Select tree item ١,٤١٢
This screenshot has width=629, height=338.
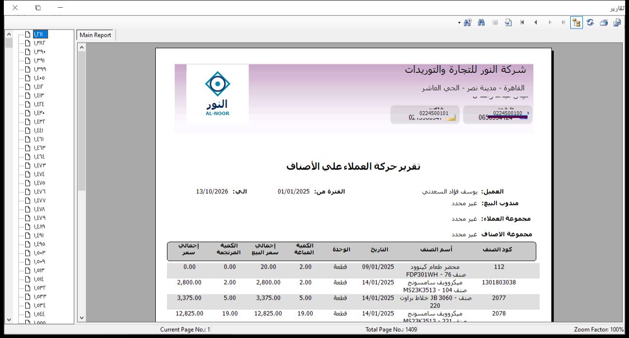(39, 87)
